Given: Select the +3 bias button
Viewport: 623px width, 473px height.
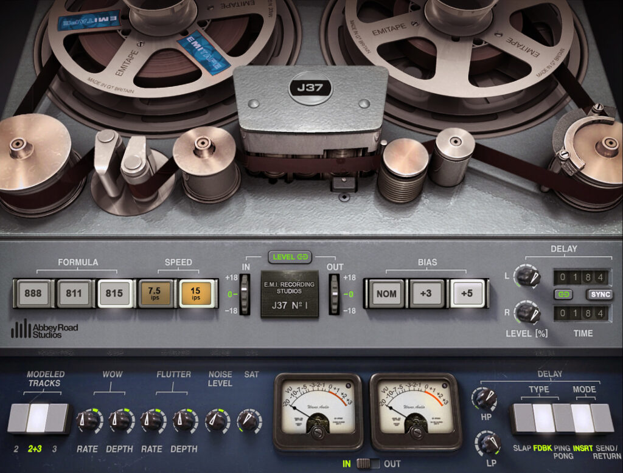Looking at the screenshot, I should click(426, 294).
